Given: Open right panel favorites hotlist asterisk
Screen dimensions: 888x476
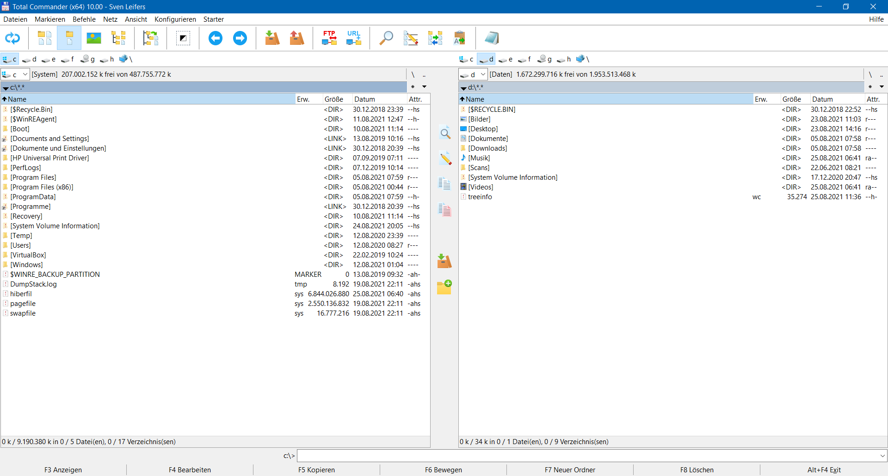Looking at the screenshot, I should tap(870, 87).
